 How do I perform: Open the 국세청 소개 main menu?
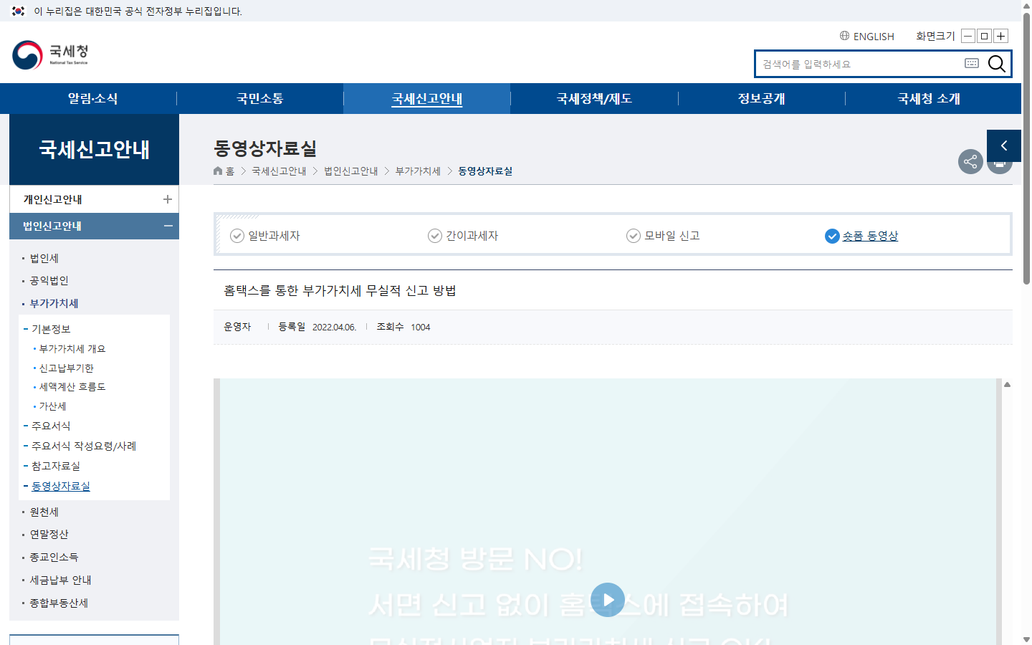point(929,98)
